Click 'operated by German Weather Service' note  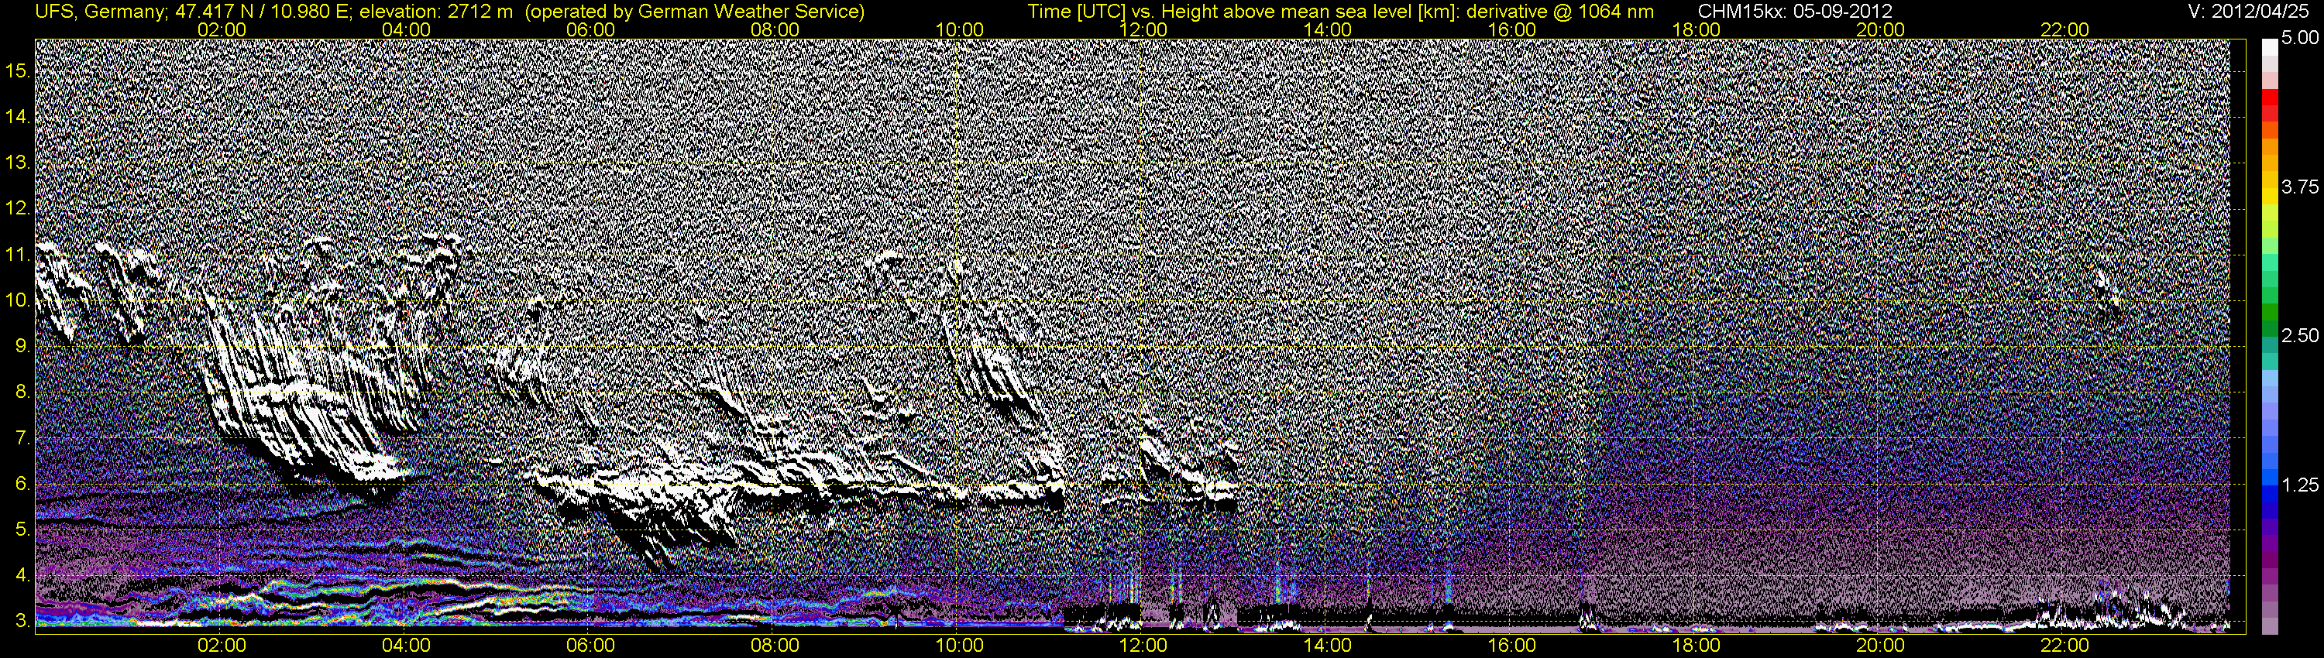pos(694,12)
